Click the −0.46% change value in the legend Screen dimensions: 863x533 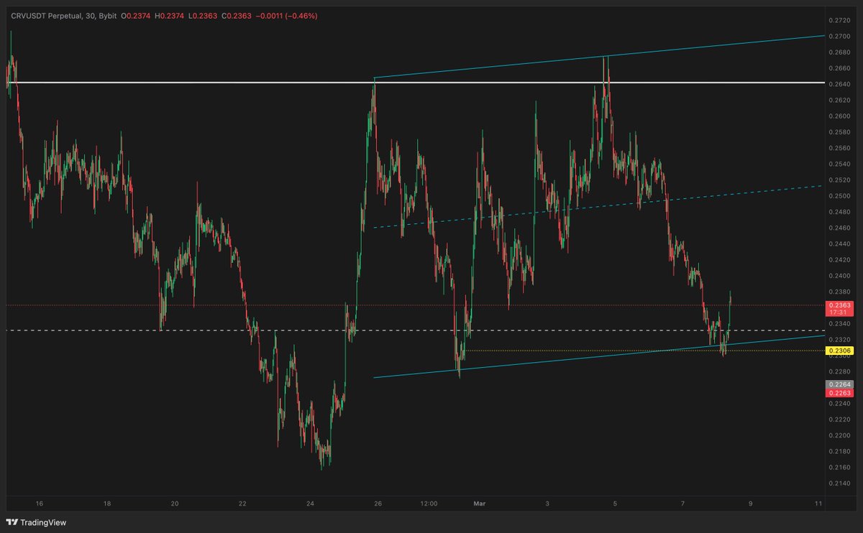pos(301,16)
